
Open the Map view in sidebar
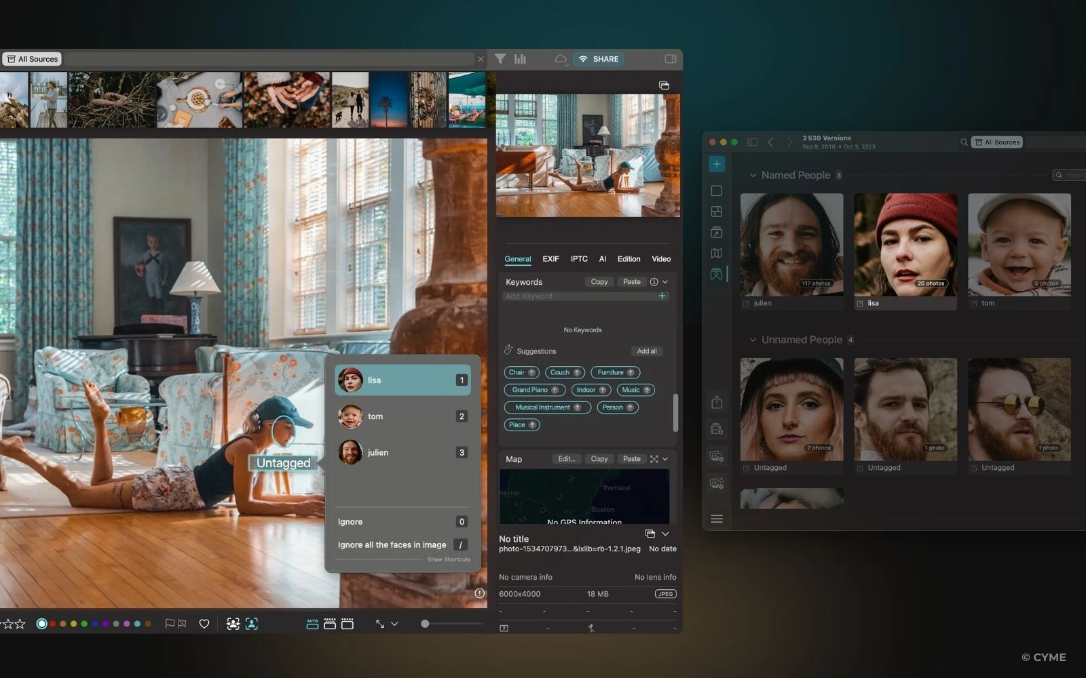click(x=716, y=253)
